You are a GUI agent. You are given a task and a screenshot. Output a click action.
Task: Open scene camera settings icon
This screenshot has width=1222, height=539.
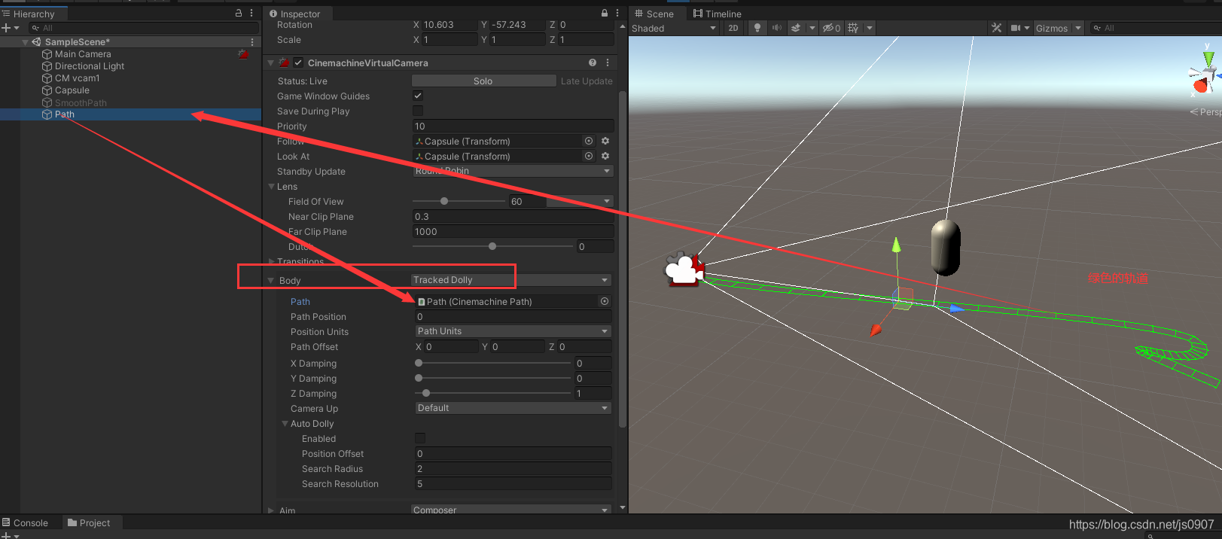(x=1016, y=28)
